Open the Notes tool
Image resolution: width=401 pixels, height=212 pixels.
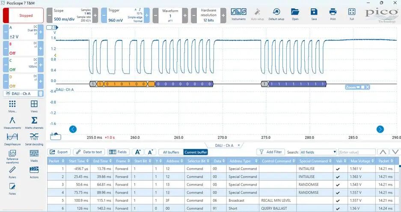12,188
